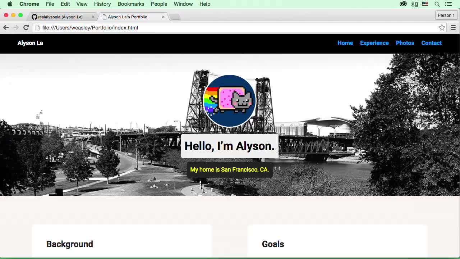
Task: Open the battery status menu
Action: click(x=416, y=4)
